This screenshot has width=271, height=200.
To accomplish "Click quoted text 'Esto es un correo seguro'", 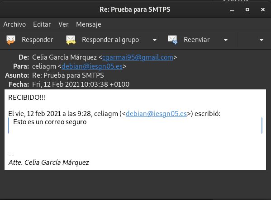I will 50,122.
